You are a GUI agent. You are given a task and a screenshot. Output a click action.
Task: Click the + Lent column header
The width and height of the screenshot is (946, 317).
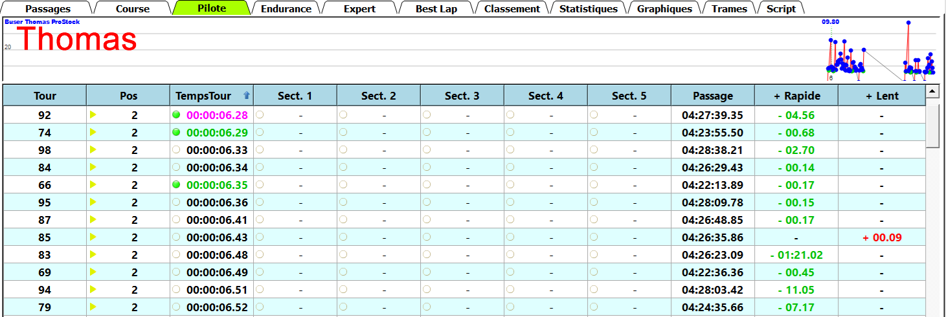(x=882, y=96)
